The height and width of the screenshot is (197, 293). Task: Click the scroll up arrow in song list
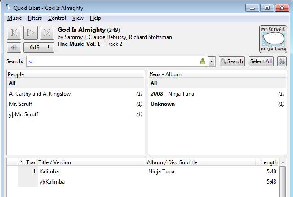[283, 162]
